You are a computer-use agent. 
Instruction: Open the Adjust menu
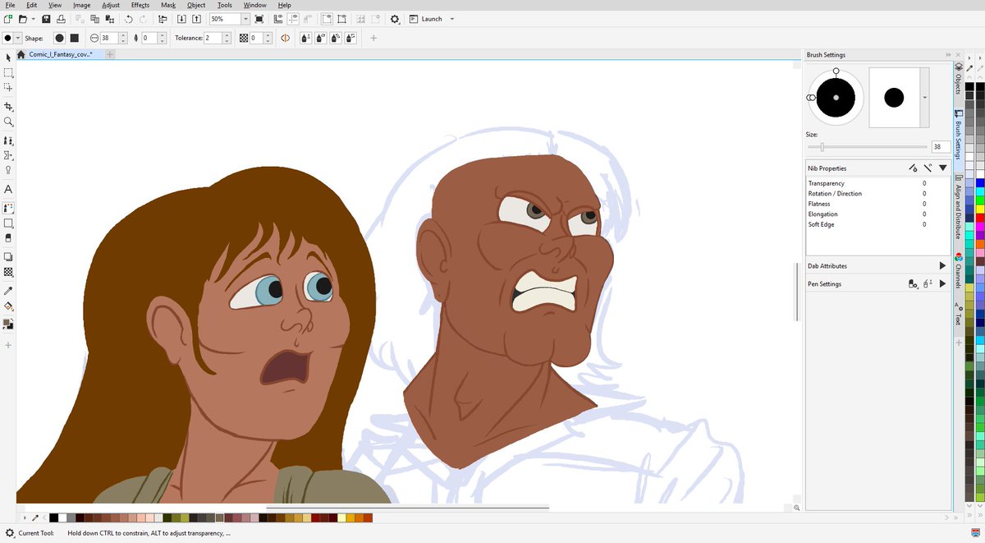(x=111, y=5)
